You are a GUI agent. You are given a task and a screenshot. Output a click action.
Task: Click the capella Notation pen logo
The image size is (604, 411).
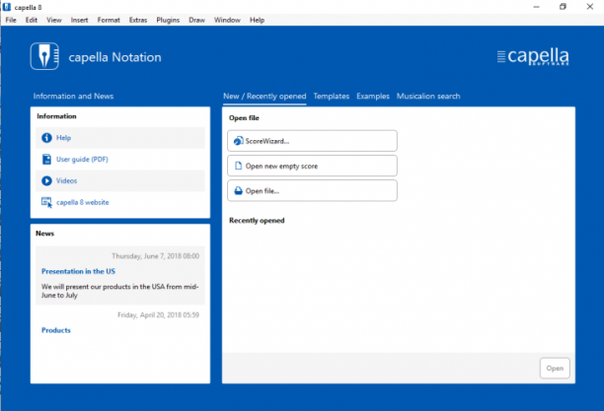[44, 56]
